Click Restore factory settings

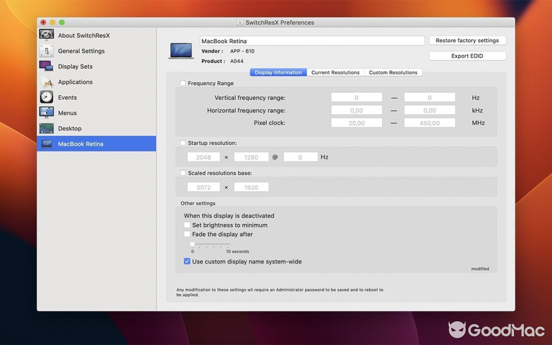[467, 40]
